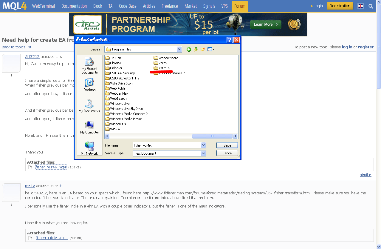Viewport: 381px width, 249px height.
Task: Click the MQL4 logo
Action: 14,6
